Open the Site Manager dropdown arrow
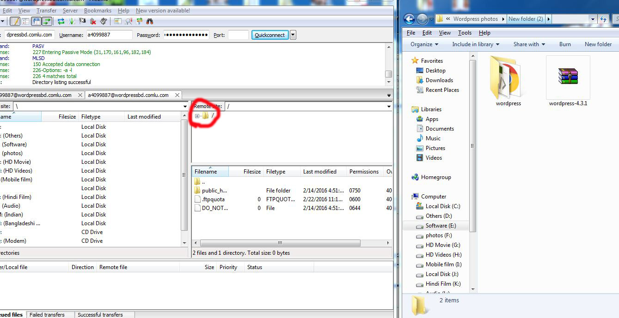 2,21
